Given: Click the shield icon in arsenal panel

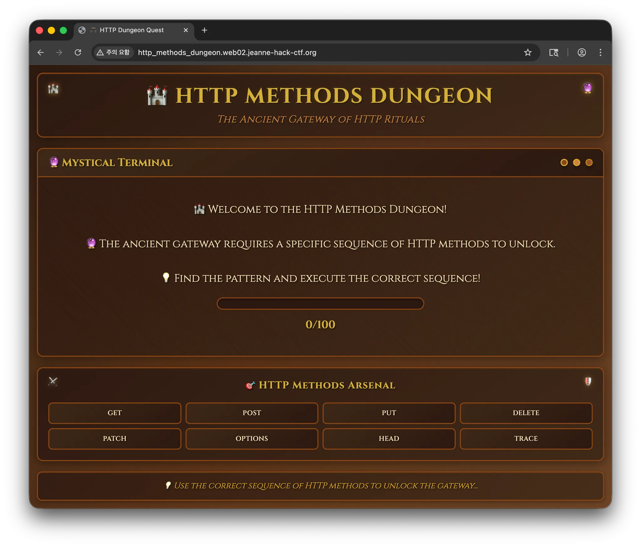Looking at the screenshot, I should tap(588, 381).
